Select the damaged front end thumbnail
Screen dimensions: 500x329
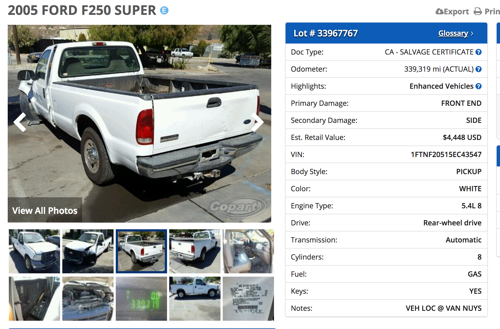pyautogui.click(x=88, y=251)
